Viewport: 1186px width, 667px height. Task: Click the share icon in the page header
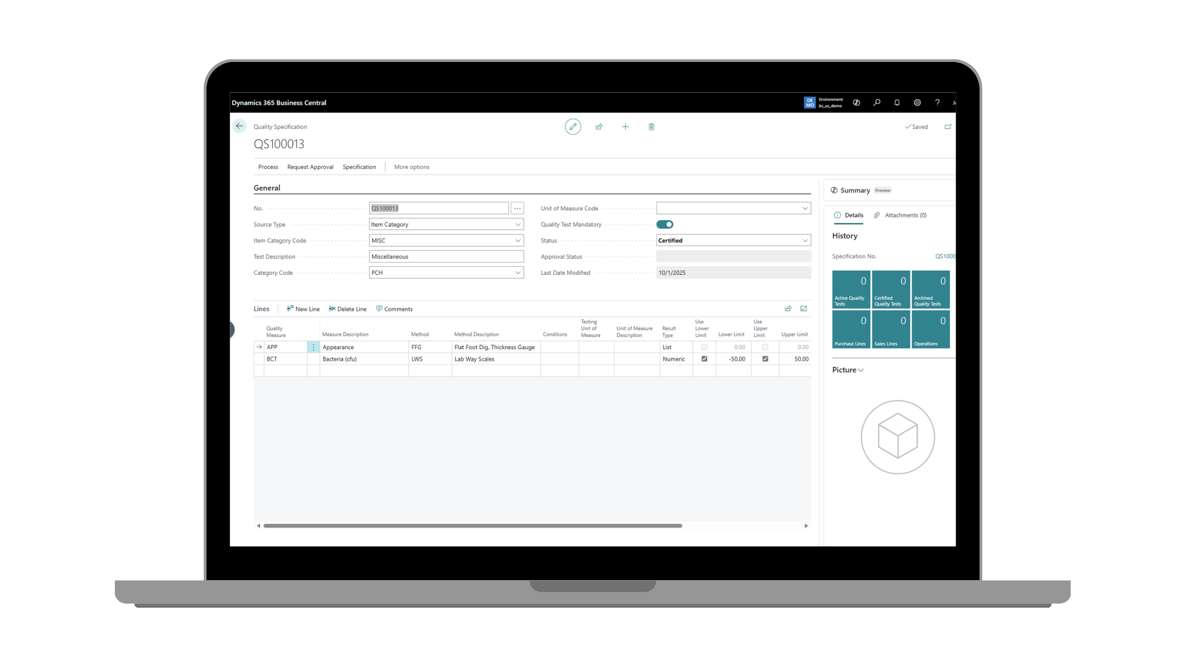599,127
